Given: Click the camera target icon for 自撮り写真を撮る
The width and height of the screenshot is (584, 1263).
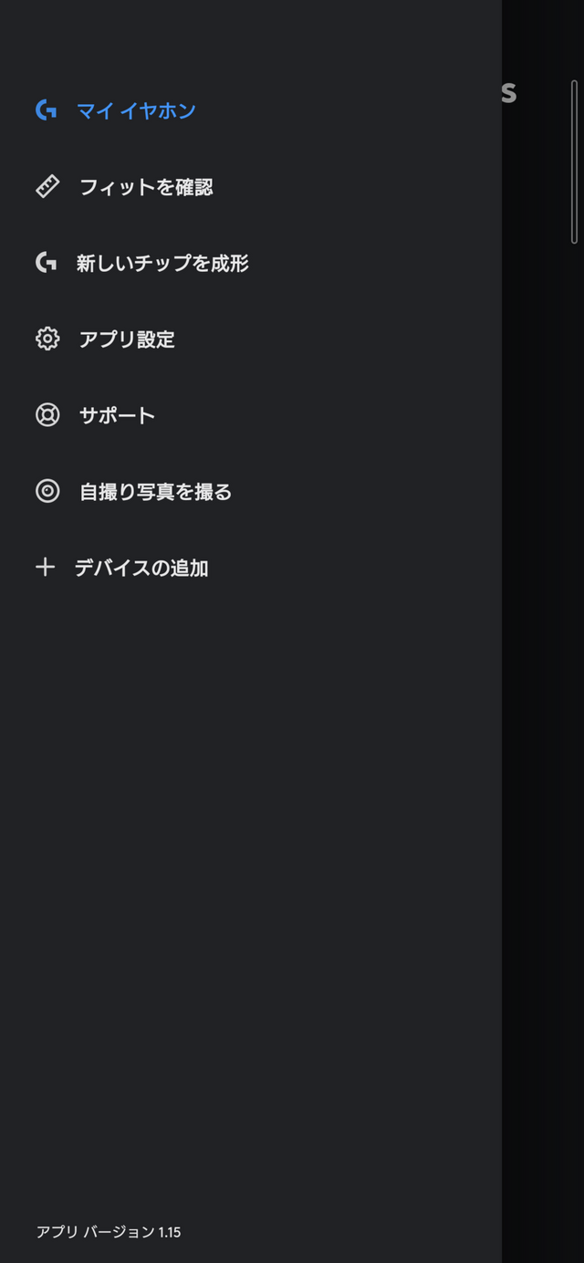Looking at the screenshot, I should tap(47, 492).
